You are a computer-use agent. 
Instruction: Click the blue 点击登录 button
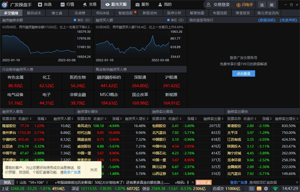click(x=243, y=73)
